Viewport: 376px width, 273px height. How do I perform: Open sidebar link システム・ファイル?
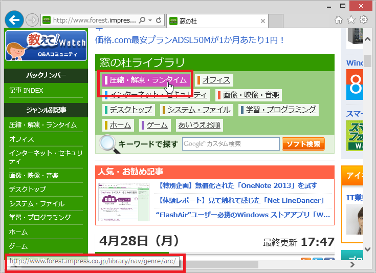coord(37,204)
